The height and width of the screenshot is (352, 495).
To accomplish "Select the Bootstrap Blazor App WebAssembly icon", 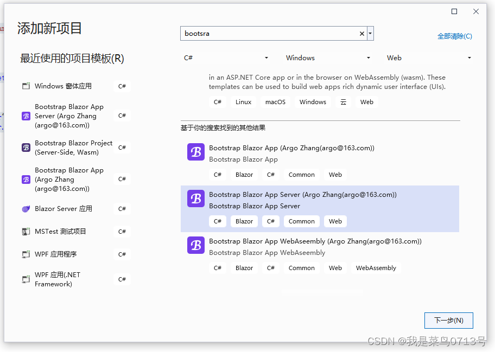I will 195,245.
